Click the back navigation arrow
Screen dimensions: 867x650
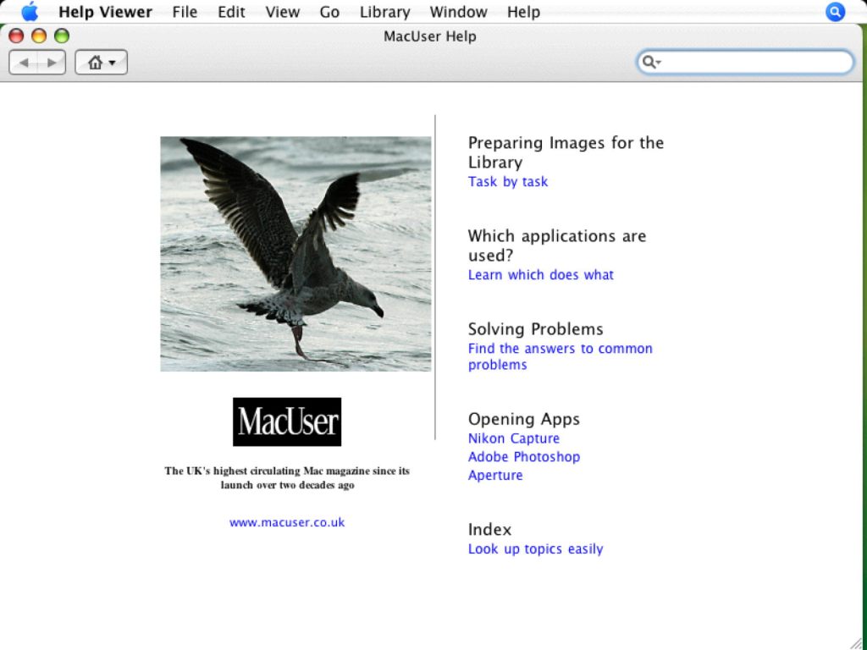click(24, 63)
